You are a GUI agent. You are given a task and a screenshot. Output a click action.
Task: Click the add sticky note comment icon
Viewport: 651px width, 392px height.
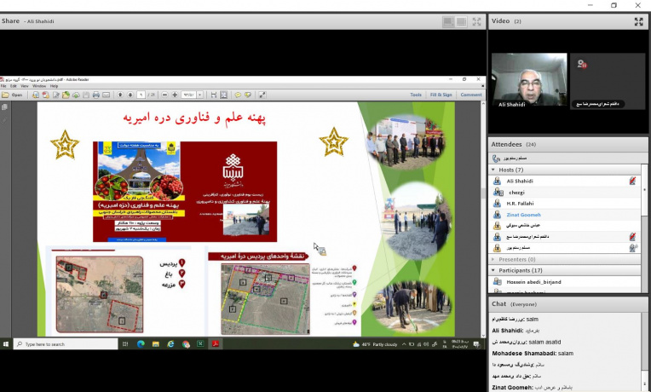(x=238, y=95)
